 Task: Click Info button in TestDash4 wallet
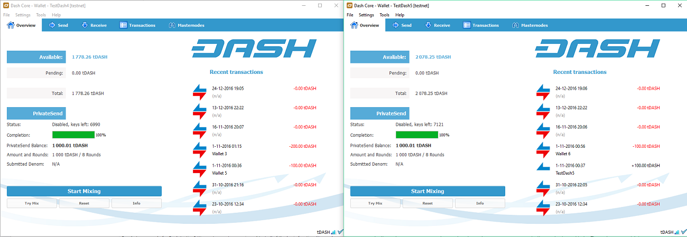pyautogui.click(x=136, y=203)
